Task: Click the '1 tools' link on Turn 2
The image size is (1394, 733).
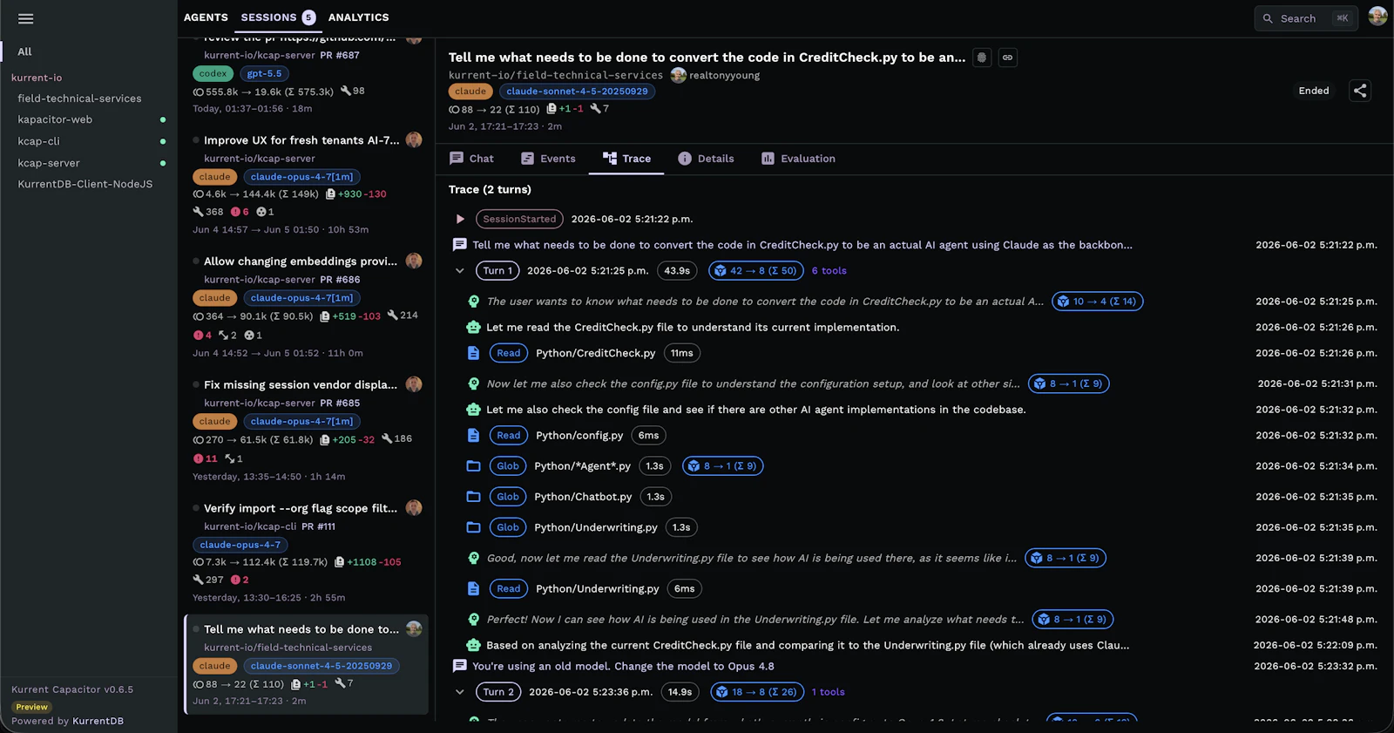Action: tap(828, 692)
